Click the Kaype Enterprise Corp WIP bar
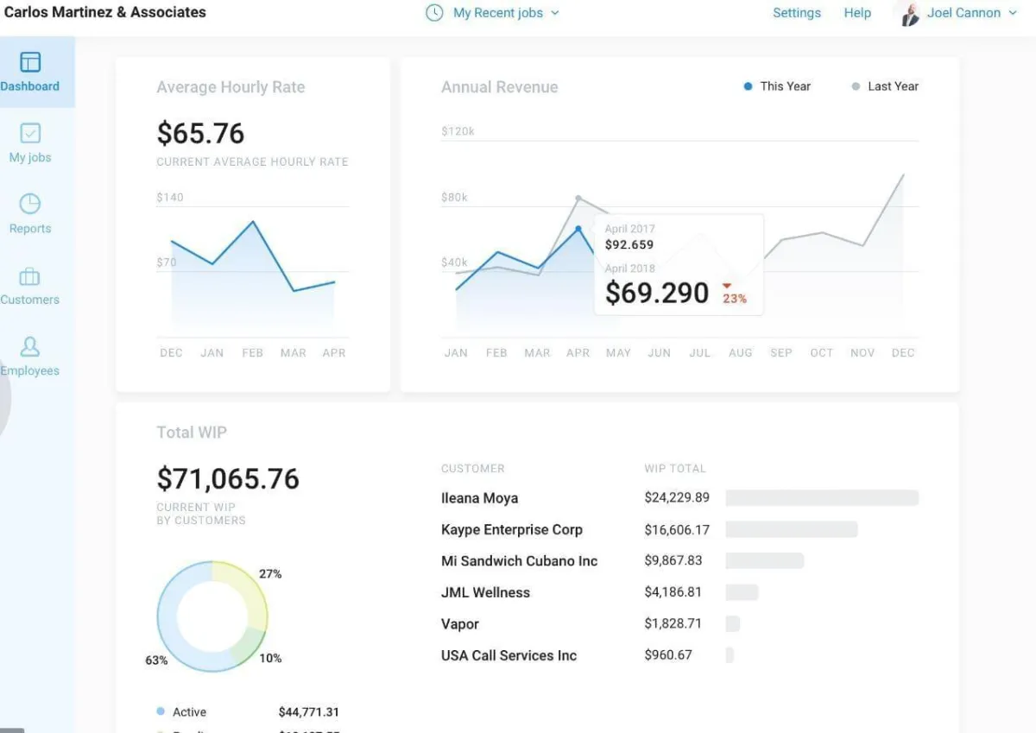Screen dimensions: 1036x733 click(792, 529)
